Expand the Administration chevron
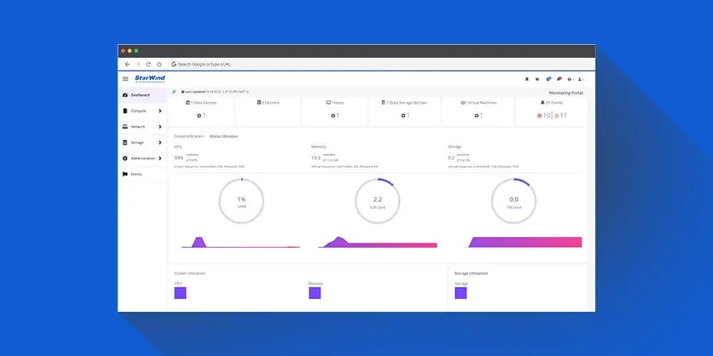Viewport: 713px width, 356px height. (x=160, y=159)
